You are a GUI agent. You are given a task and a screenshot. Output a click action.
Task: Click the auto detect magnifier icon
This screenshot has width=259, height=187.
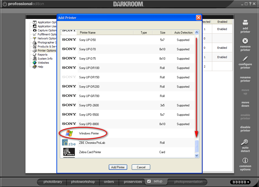(x=245, y=142)
